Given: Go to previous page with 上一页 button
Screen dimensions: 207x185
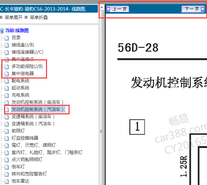Looking at the screenshot, I should coord(118,9).
